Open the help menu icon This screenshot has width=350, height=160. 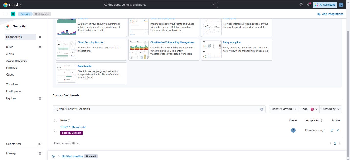point(301,5)
